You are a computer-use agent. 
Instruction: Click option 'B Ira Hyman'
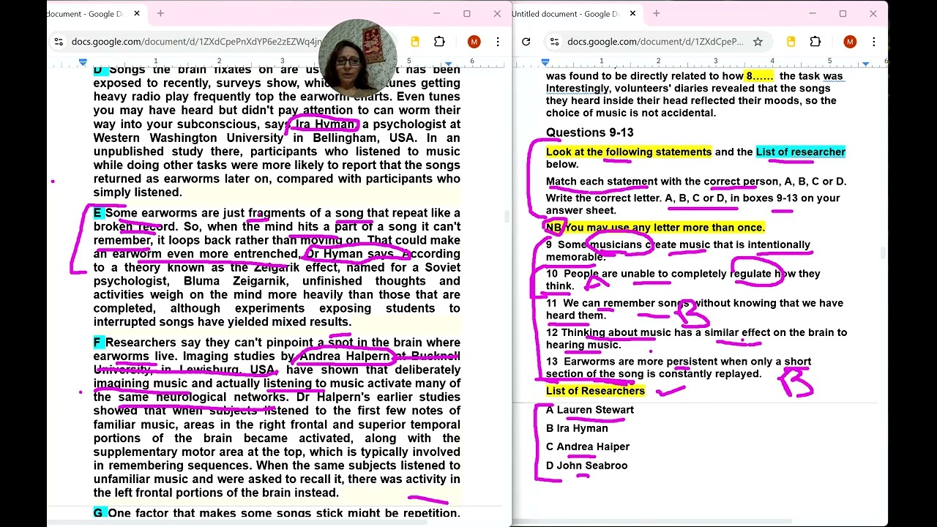(577, 428)
